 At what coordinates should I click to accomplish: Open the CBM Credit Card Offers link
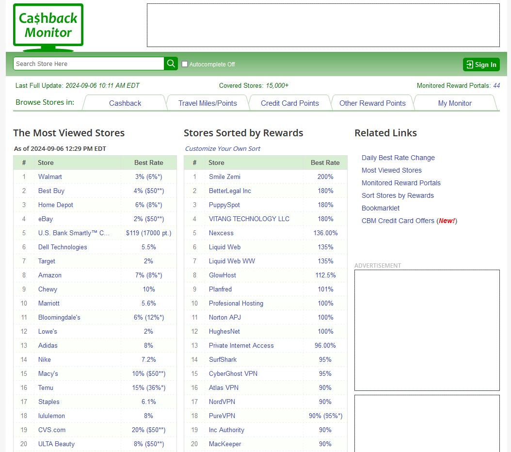(398, 221)
